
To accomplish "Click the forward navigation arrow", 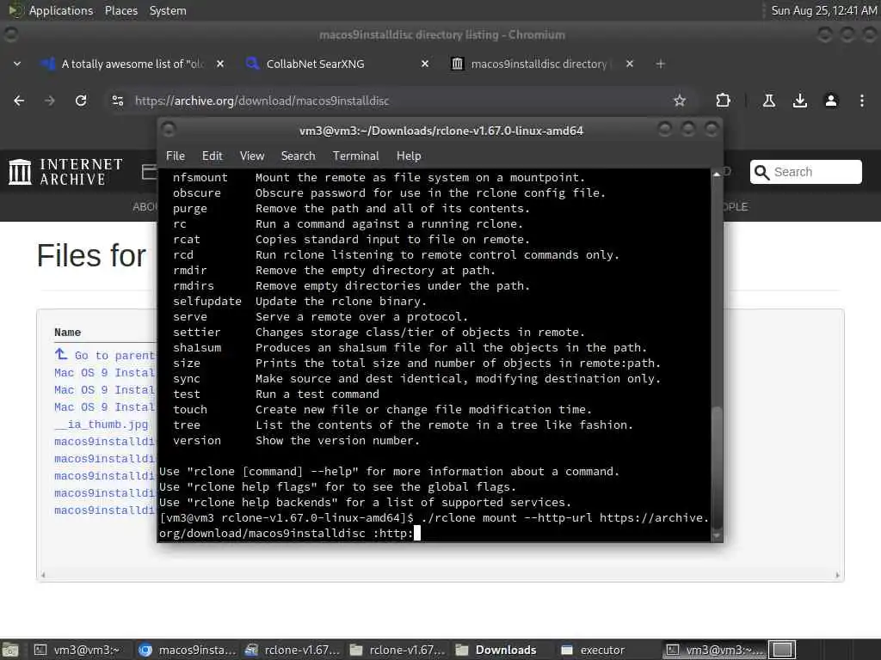I will click(50, 101).
